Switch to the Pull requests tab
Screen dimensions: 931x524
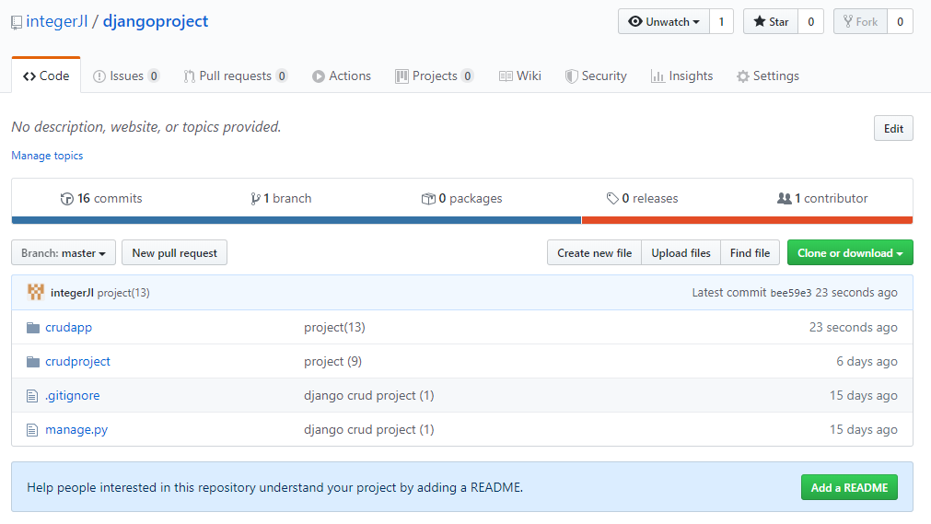[x=236, y=76]
